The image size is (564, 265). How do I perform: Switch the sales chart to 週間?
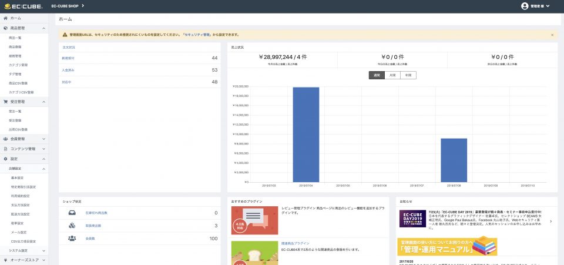coord(376,75)
